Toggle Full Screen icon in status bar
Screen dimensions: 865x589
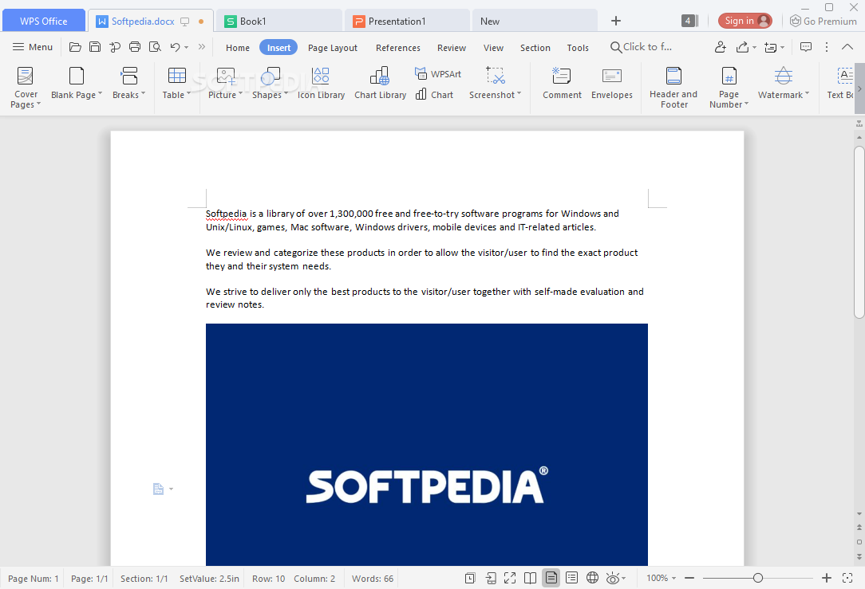pos(510,577)
